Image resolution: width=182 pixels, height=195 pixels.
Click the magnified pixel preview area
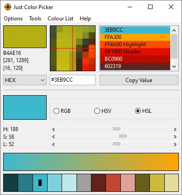point(72,48)
